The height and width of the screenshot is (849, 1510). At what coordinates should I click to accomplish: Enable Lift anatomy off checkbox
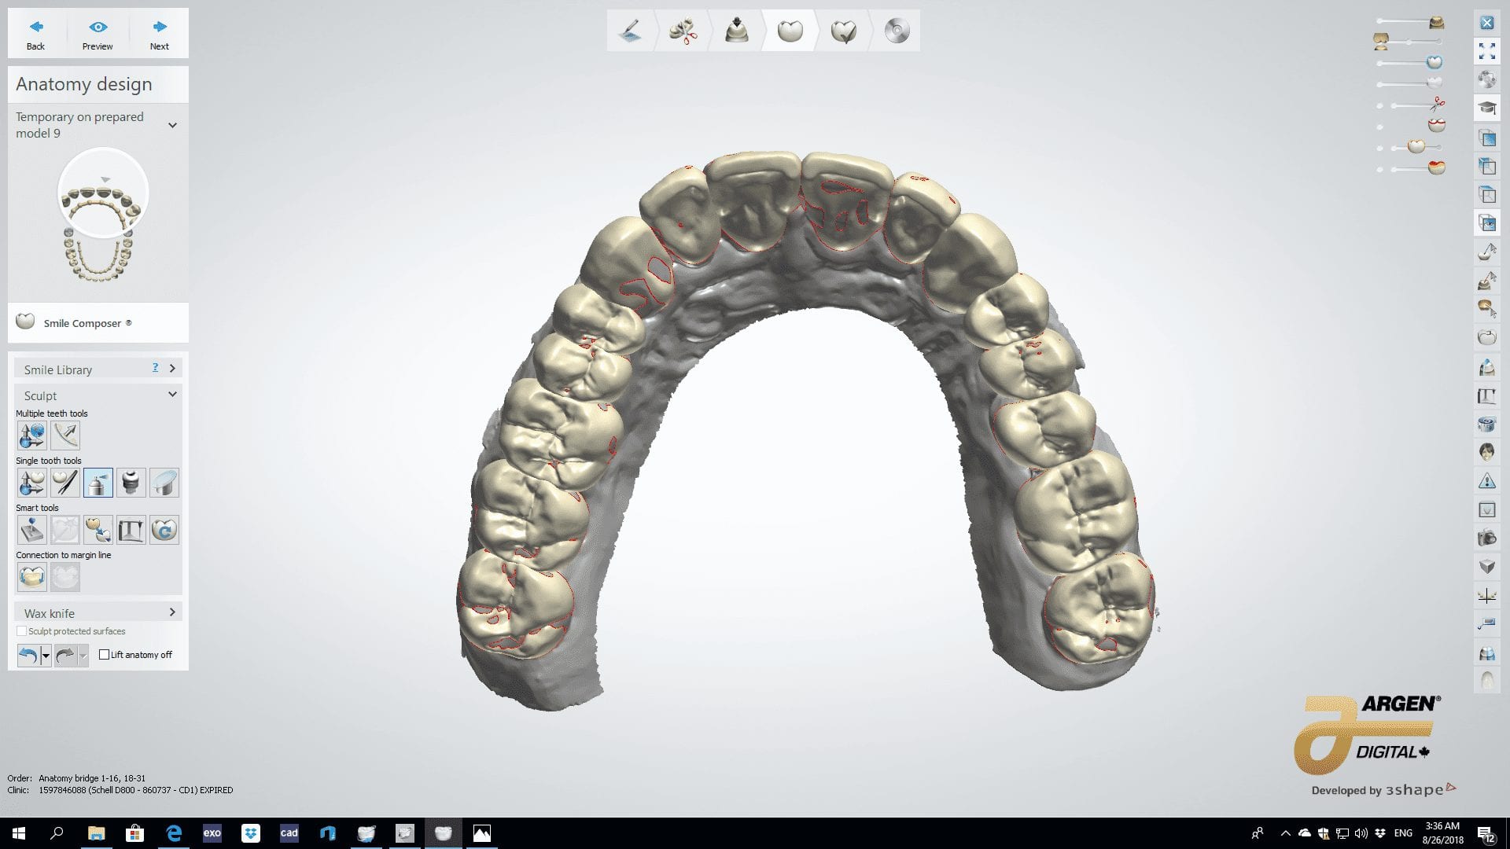click(x=104, y=654)
